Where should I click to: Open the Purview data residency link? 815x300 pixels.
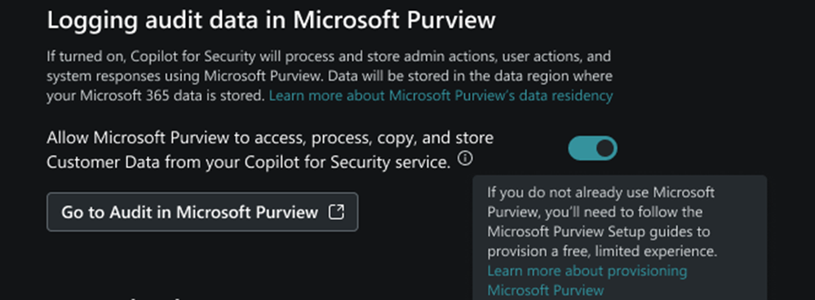pos(441,95)
